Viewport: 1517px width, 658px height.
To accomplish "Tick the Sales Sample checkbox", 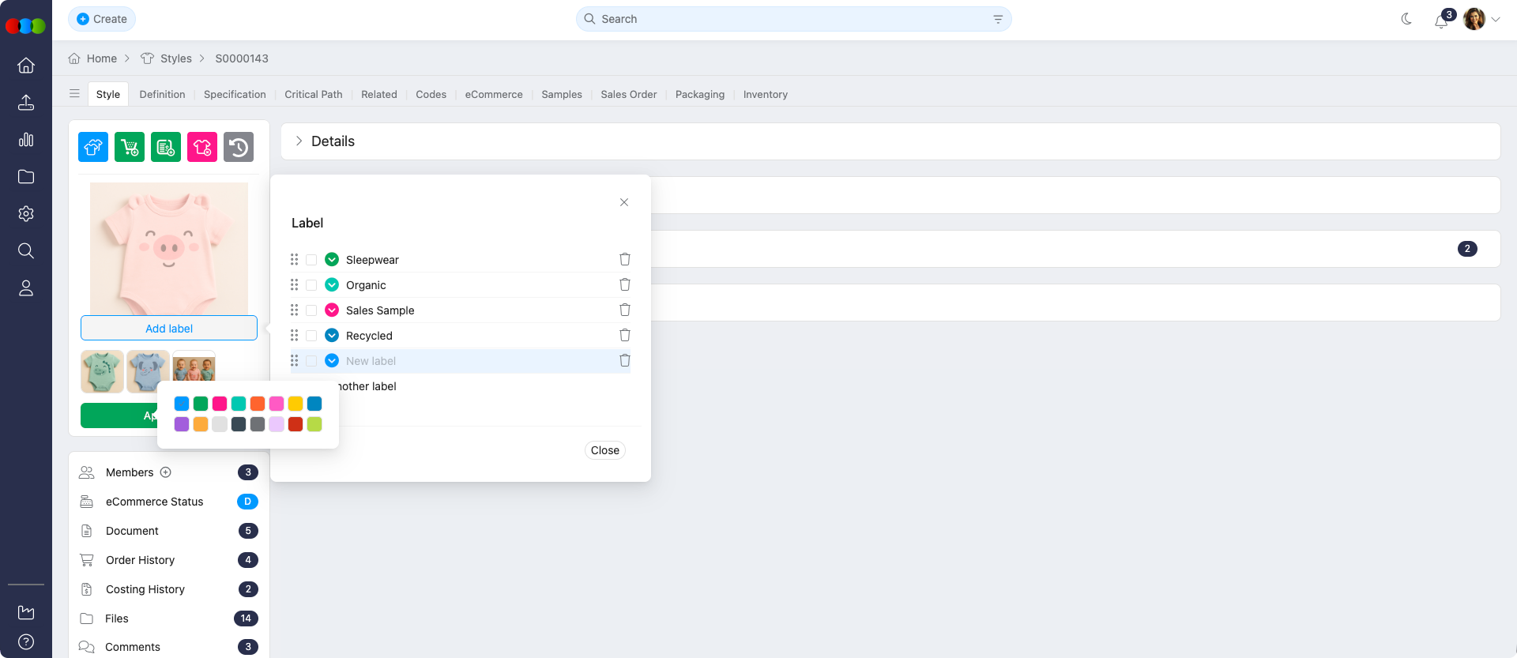I will (311, 310).
